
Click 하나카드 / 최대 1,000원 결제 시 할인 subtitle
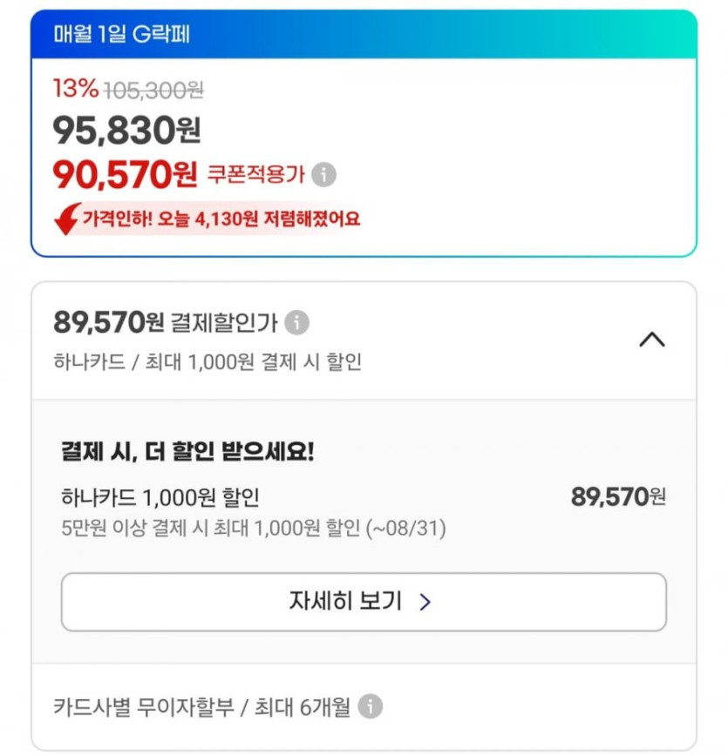(208, 361)
